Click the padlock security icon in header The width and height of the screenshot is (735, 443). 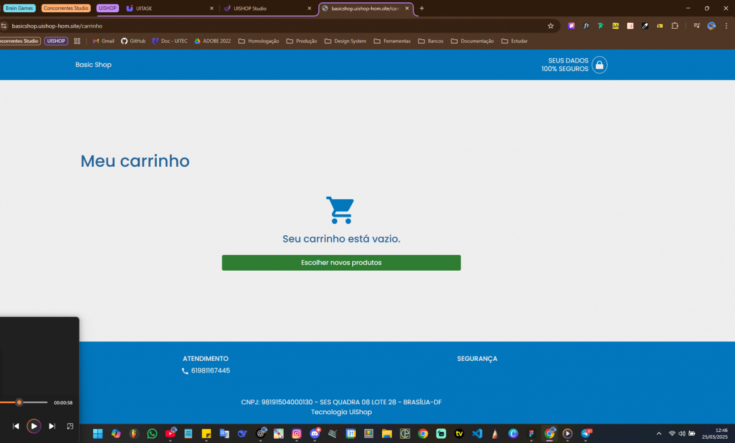tap(599, 65)
